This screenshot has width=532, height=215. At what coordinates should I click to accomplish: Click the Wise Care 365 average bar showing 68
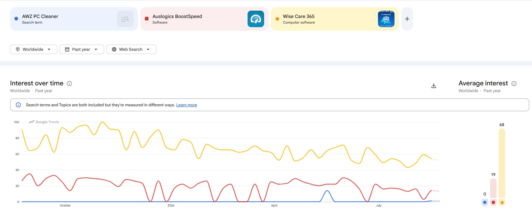pos(502,163)
